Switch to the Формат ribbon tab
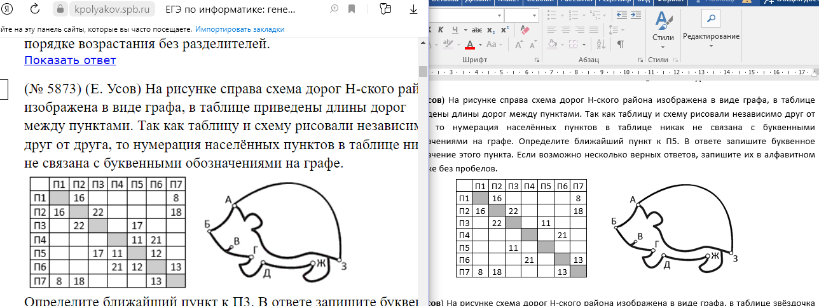Image resolution: width=819 pixels, height=306 pixels. (x=670, y=1)
